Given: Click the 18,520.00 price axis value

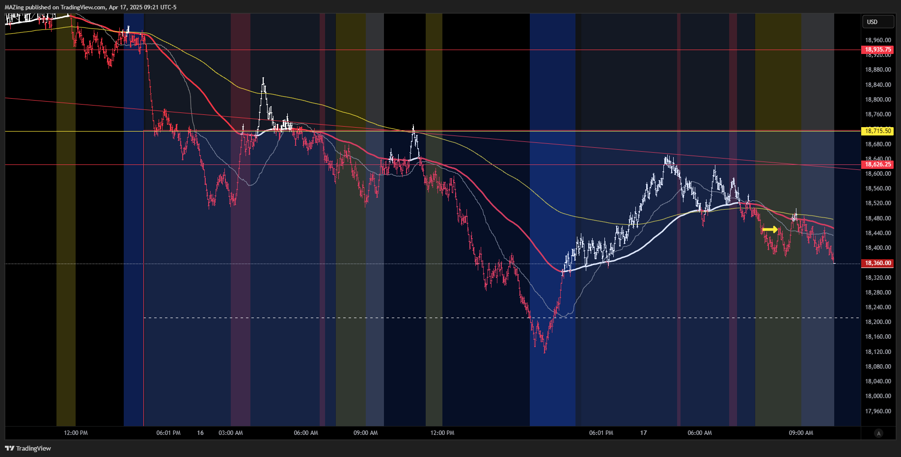Looking at the screenshot, I should click(878, 203).
